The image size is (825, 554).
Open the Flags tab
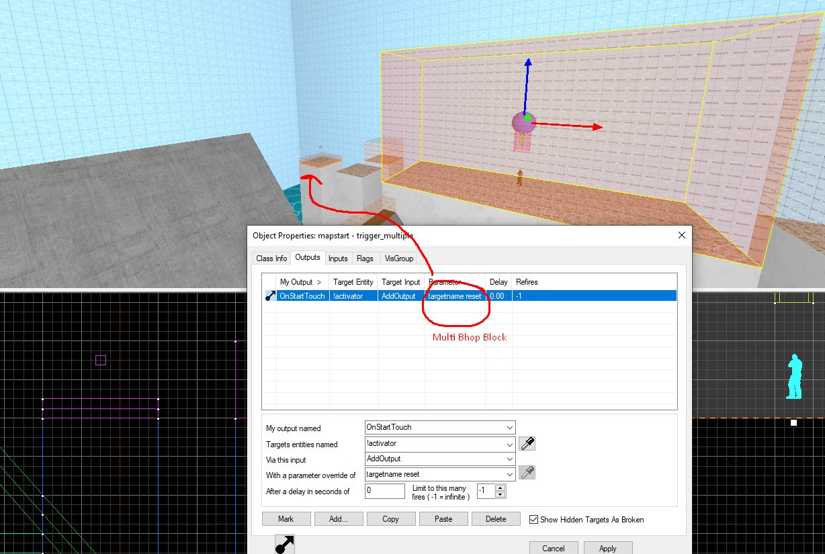click(x=365, y=259)
